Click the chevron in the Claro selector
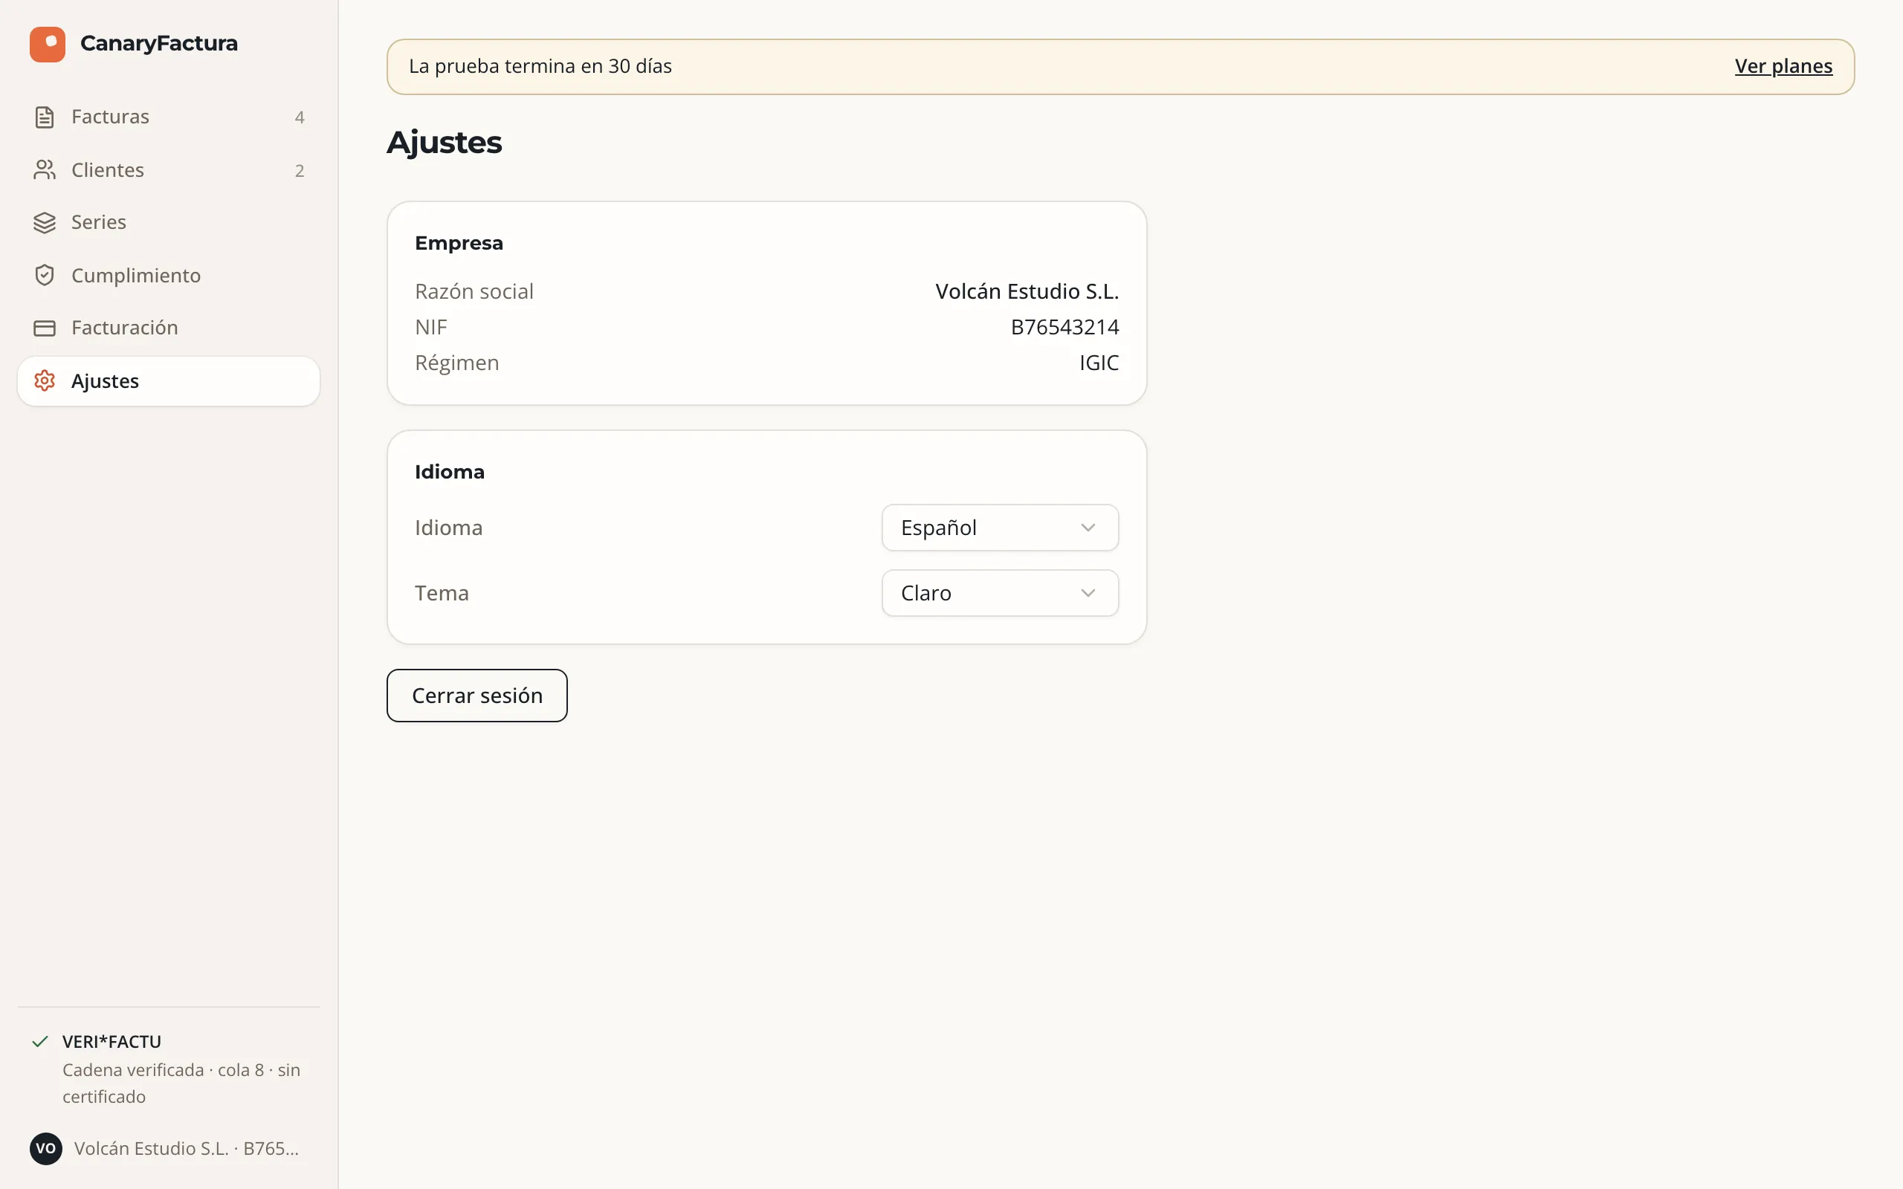The width and height of the screenshot is (1903, 1189). tap(1088, 593)
